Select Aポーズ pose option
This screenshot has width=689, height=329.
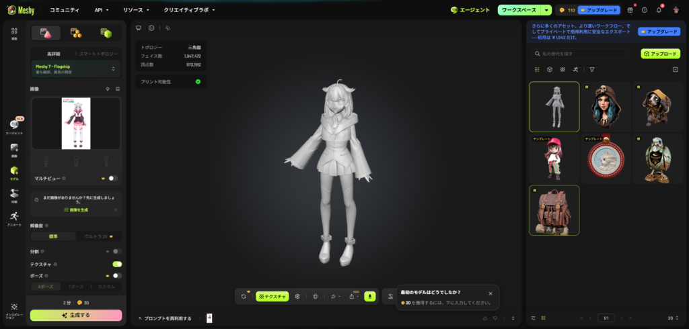(x=46, y=287)
